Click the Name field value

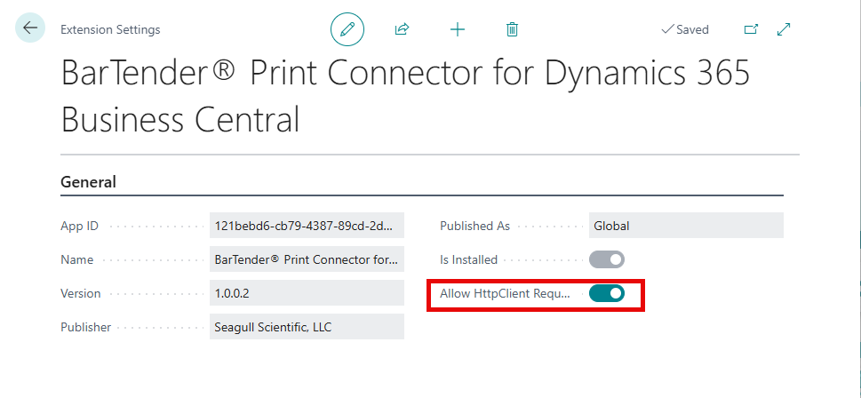(x=307, y=259)
